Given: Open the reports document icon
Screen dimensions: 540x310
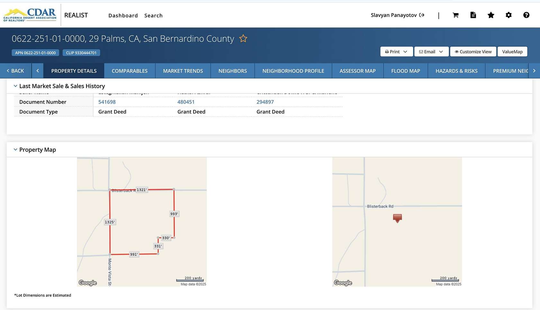Looking at the screenshot, I should point(473,15).
